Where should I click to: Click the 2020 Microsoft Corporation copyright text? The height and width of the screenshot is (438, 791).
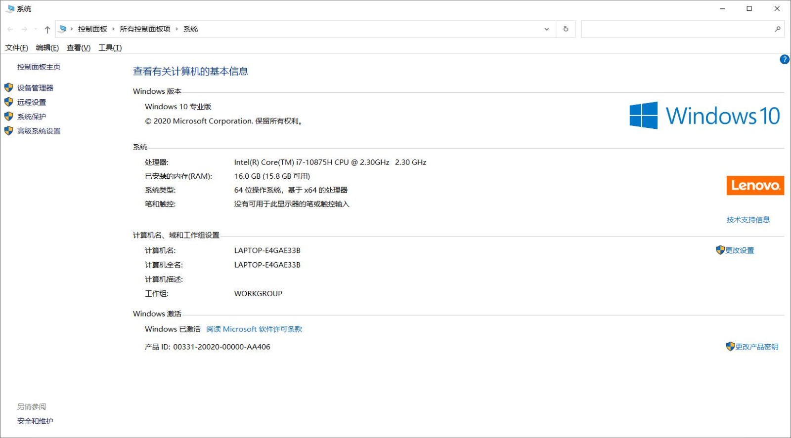pos(223,120)
